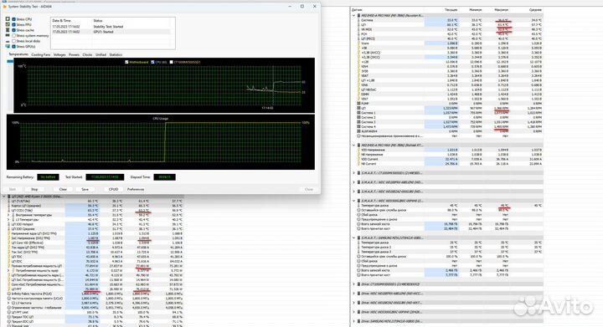
Task: Expand the Внутренние температуры row
Action: (x=8, y=215)
